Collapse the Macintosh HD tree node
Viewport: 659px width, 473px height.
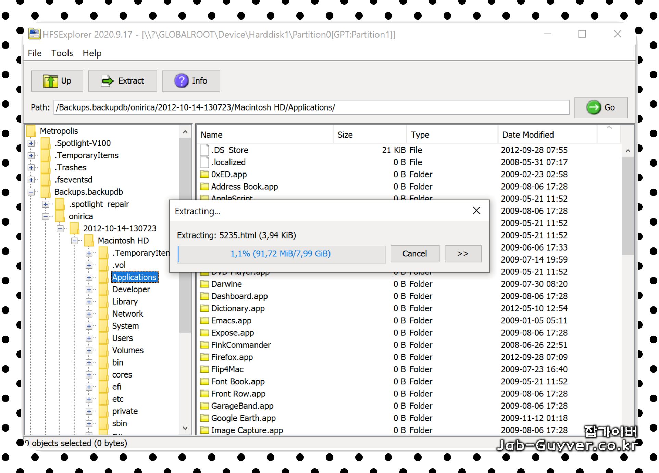tap(75, 241)
